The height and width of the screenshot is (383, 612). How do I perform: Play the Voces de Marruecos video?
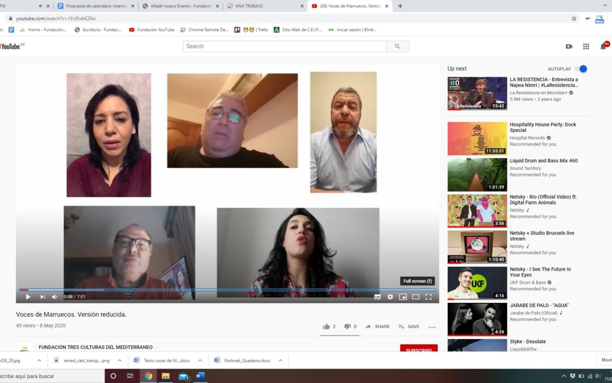(x=28, y=297)
